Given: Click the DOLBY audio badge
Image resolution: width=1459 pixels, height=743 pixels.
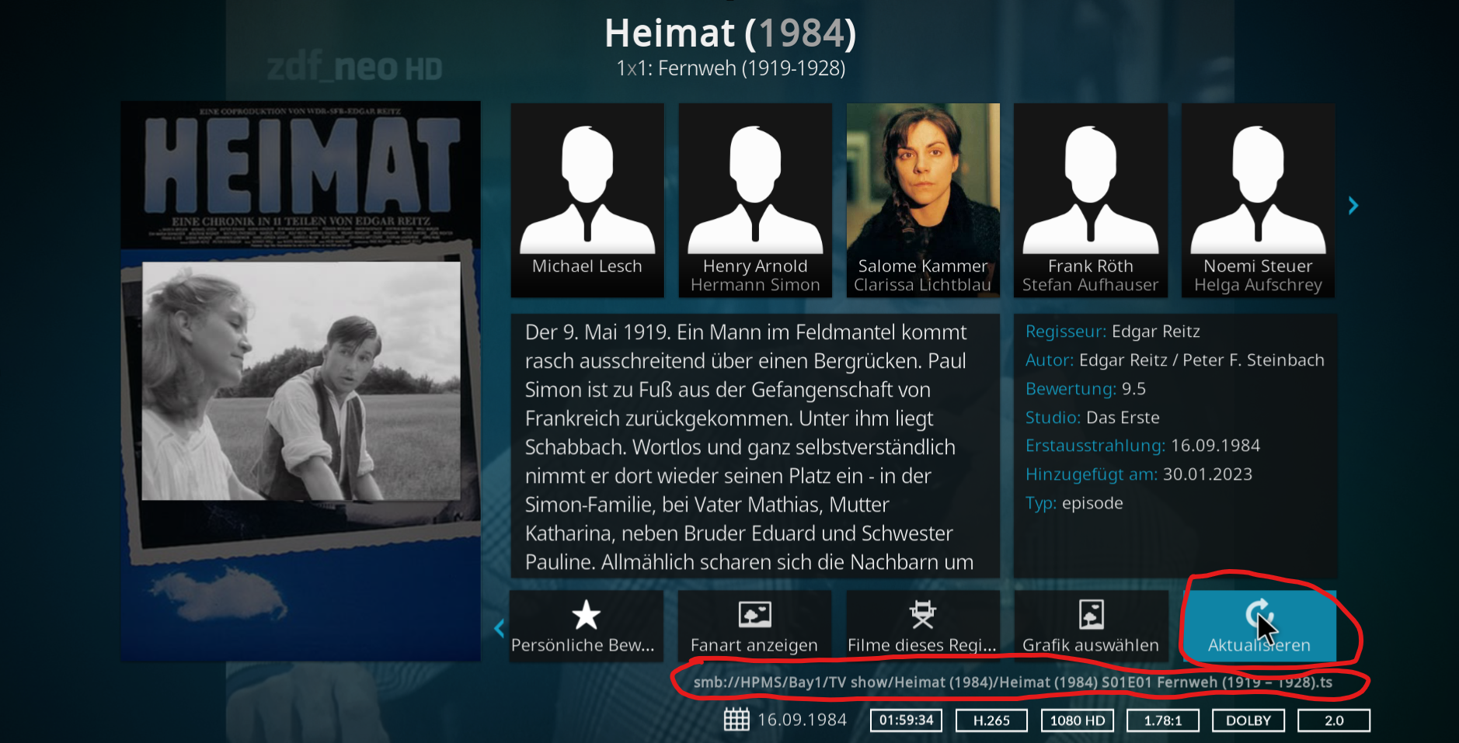Looking at the screenshot, I should pos(1248,720).
